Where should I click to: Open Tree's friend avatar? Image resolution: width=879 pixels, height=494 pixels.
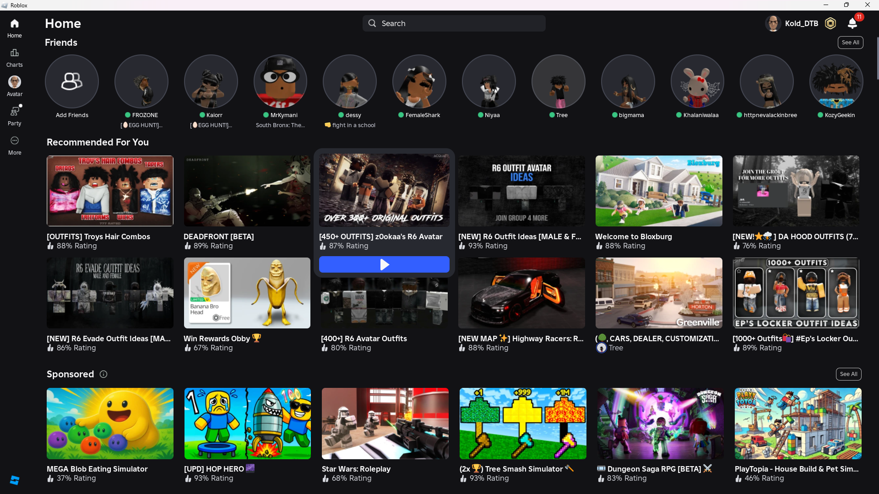tap(559, 81)
